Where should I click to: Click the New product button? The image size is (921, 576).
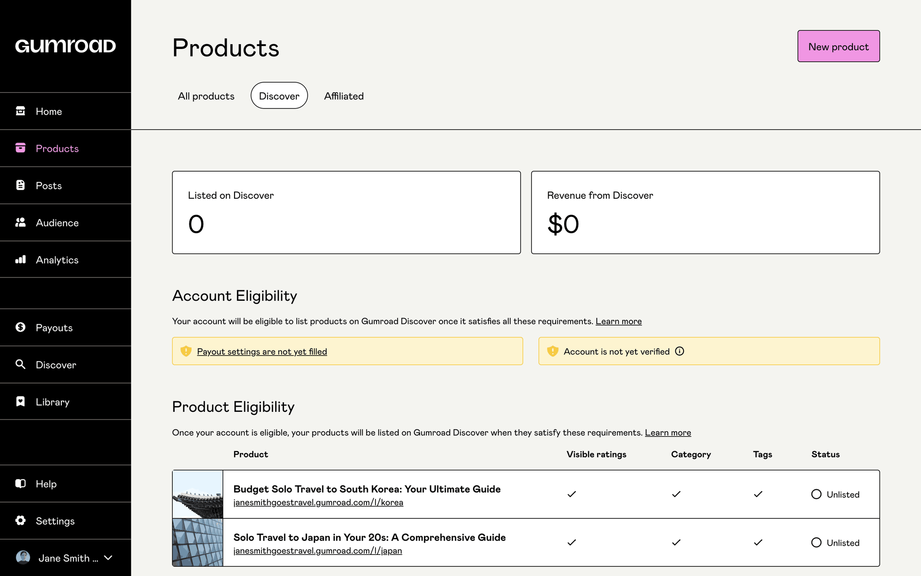838,46
